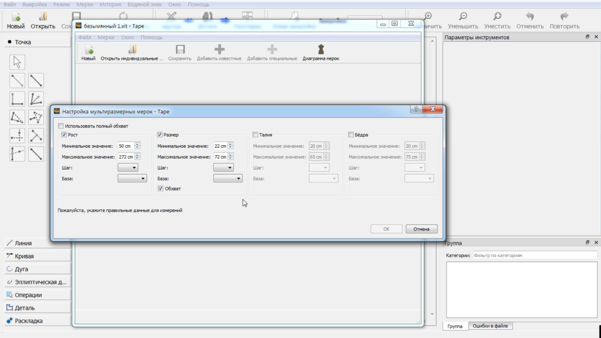Uncheck the Размер checkbox
This screenshot has height=338, width=601.
(160, 135)
